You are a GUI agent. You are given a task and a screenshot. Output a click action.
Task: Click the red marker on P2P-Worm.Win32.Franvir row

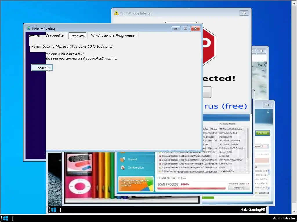pos(160,160)
